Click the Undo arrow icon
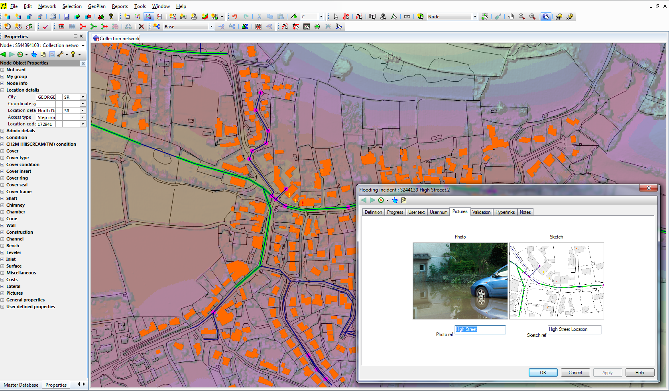The image size is (669, 391). coord(235,17)
